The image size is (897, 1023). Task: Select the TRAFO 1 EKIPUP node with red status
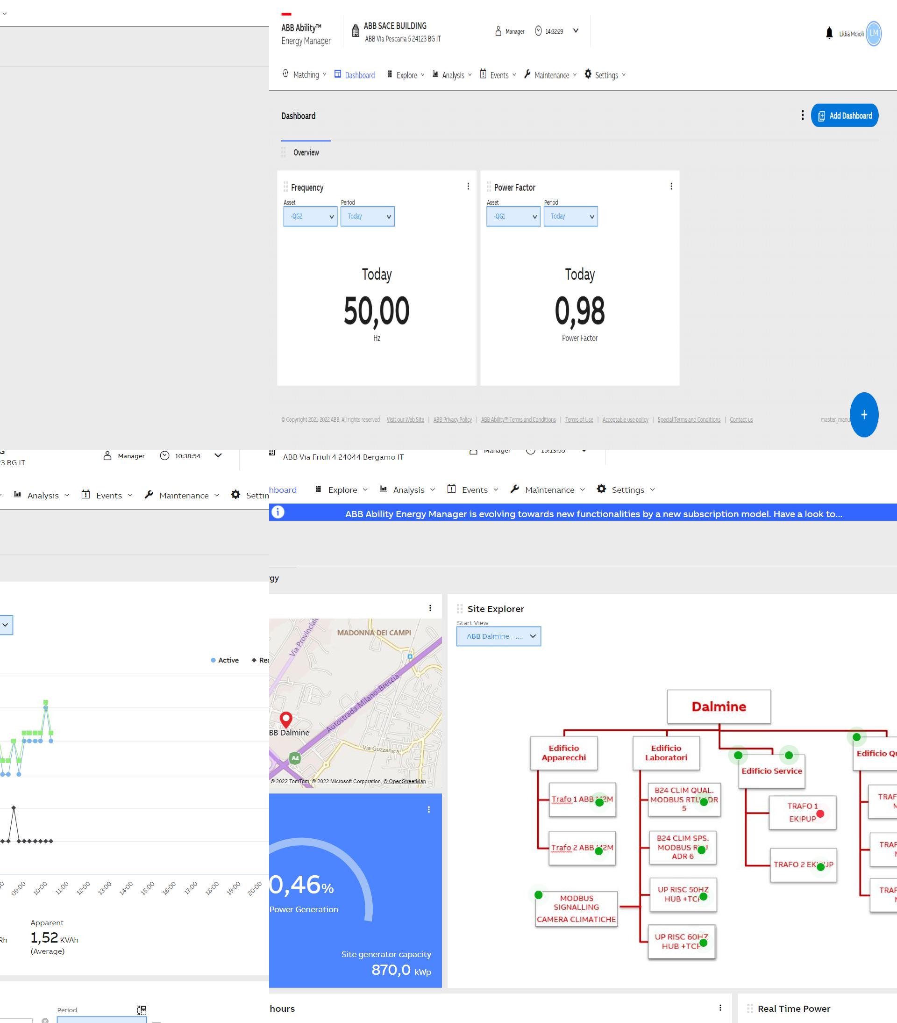803,812
